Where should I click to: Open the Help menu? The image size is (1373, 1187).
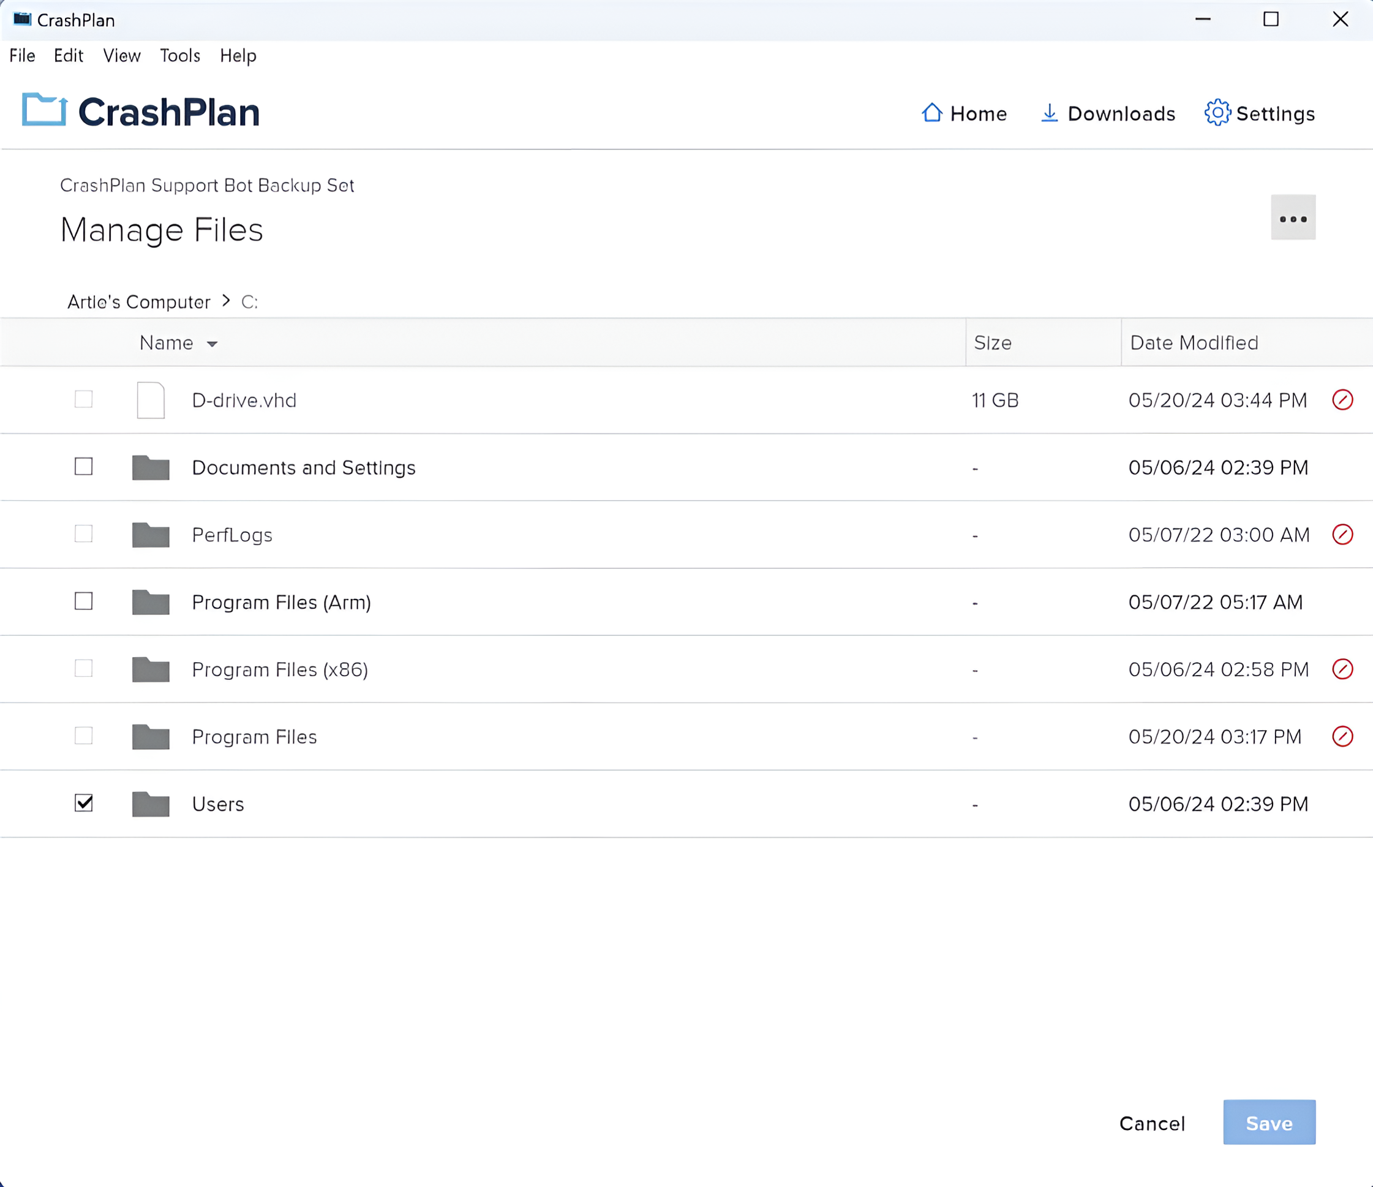238,56
